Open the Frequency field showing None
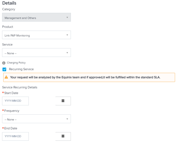 point(36,119)
